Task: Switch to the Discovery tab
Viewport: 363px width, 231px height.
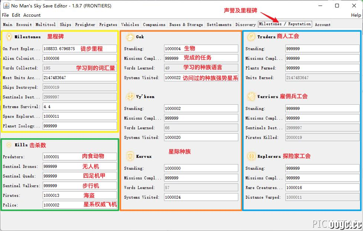Action: pos(246,25)
